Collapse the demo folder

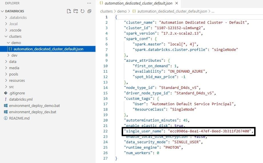pos(8,43)
